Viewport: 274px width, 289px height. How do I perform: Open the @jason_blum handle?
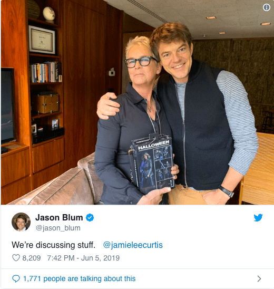[x=58, y=228]
